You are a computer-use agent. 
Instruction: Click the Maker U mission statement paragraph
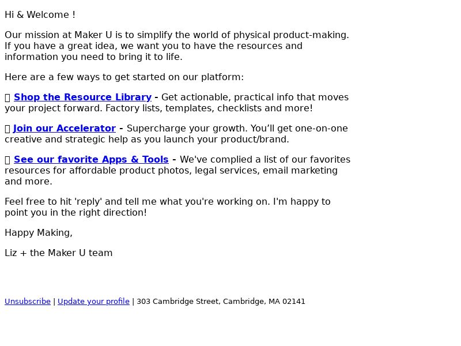(x=177, y=46)
